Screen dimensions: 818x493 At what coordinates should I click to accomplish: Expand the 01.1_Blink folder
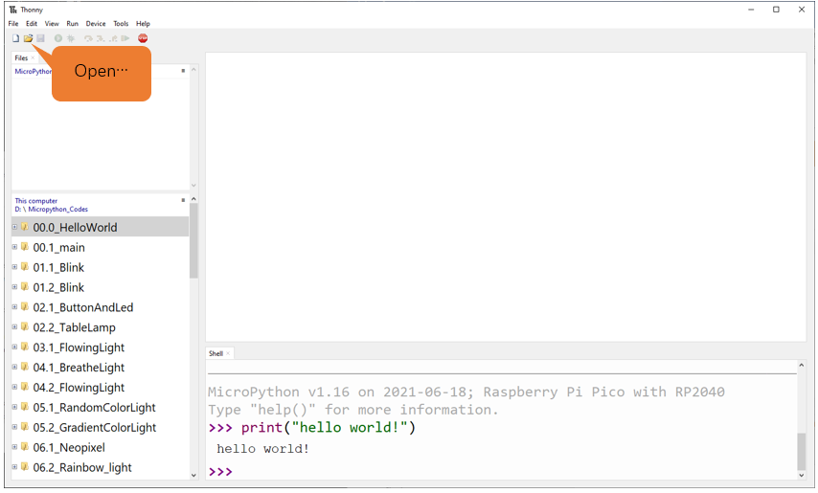(x=14, y=267)
